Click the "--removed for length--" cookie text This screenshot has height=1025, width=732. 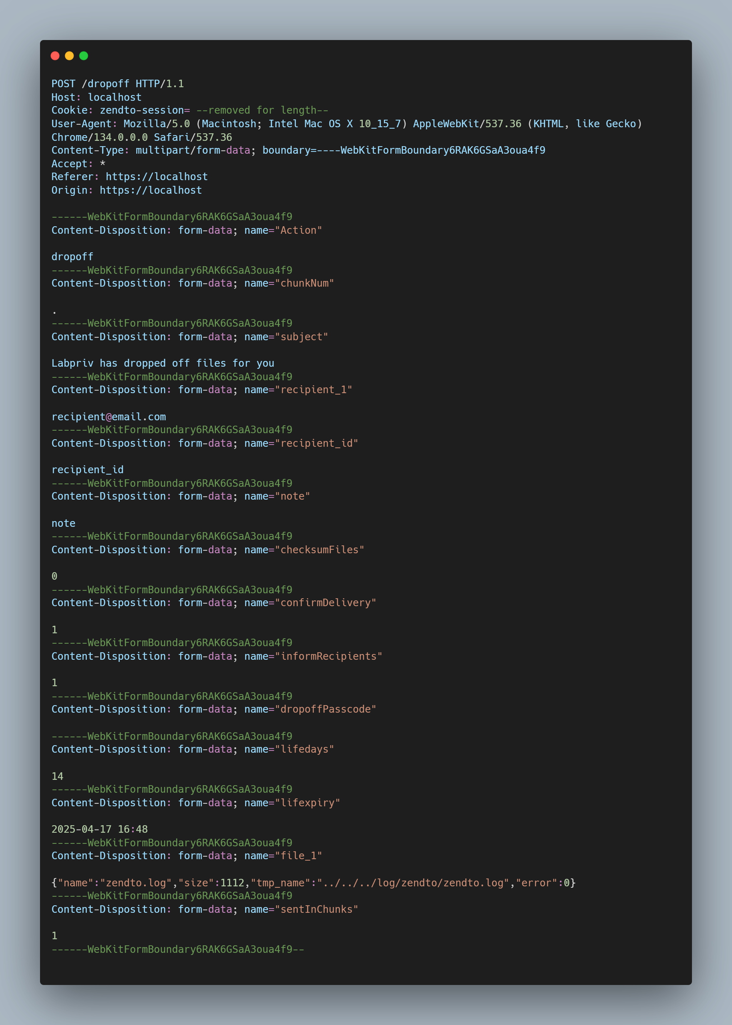coord(262,110)
